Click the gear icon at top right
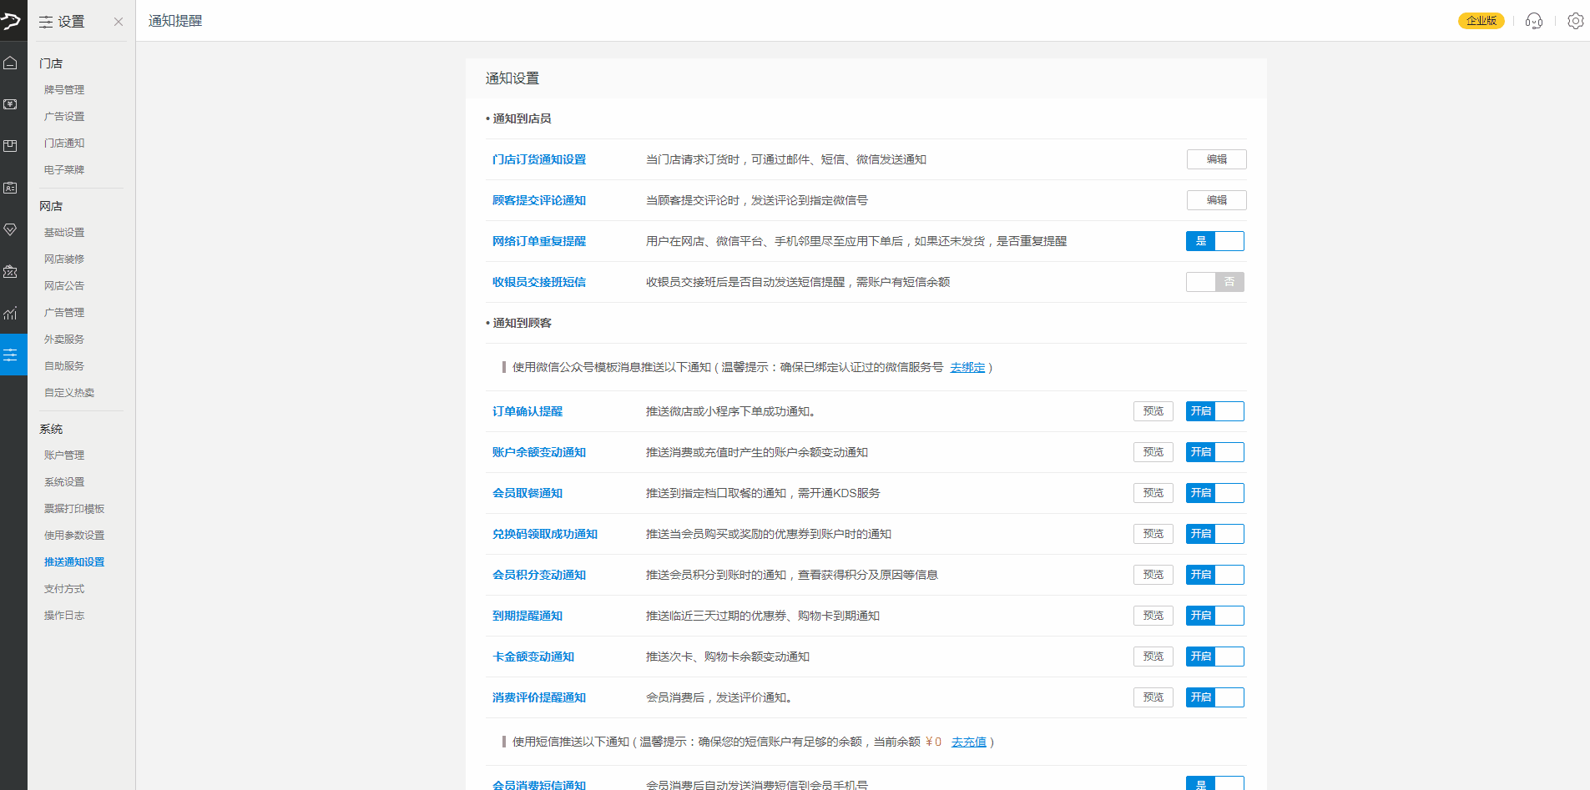Screen dimensions: 1590x790 click(1575, 21)
